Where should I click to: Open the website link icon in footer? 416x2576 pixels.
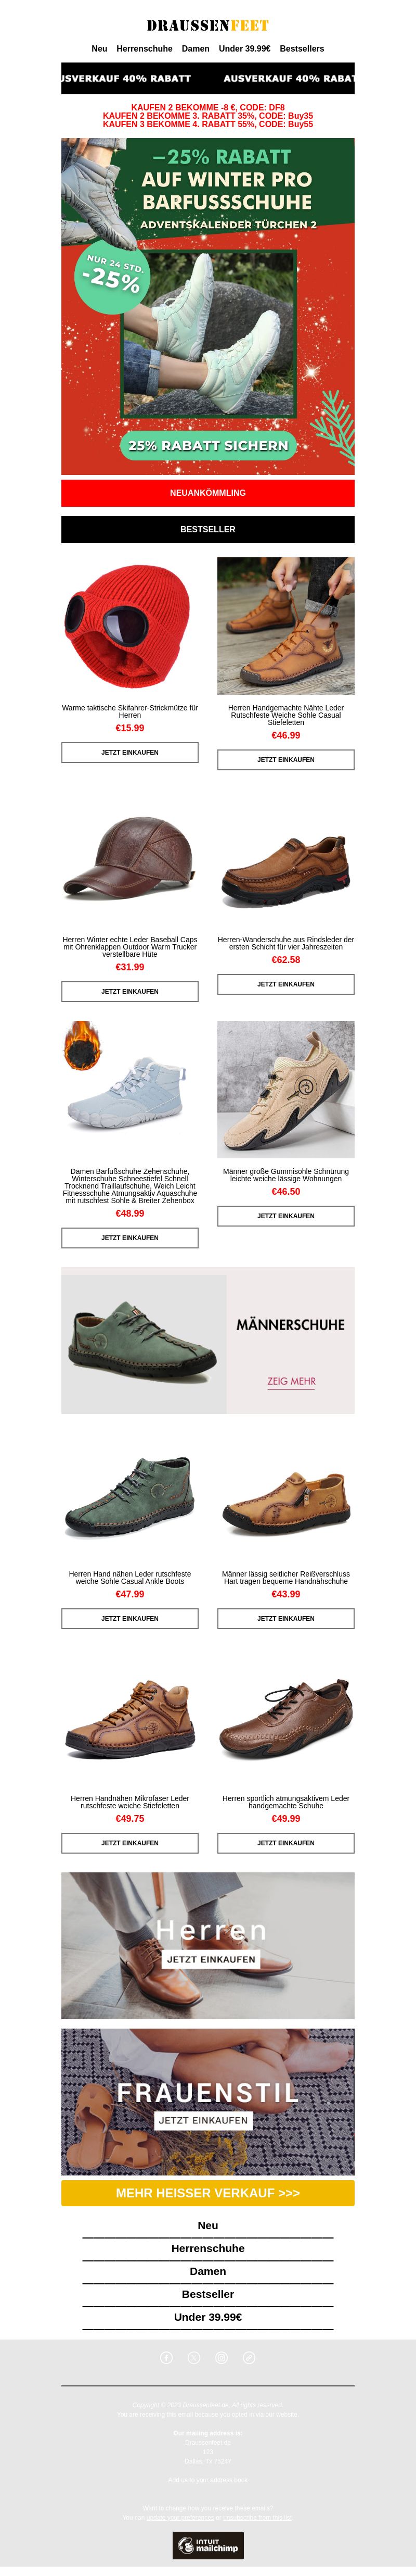250,2357
